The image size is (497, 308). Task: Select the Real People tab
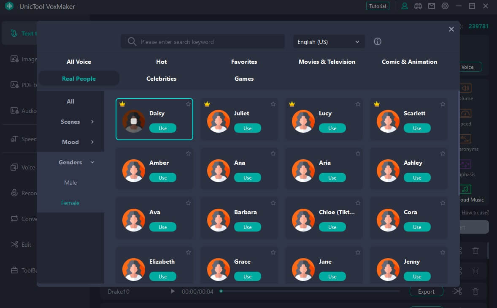79,79
